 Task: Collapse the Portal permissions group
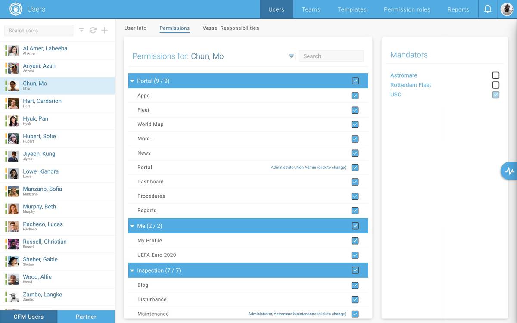[132, 81]
